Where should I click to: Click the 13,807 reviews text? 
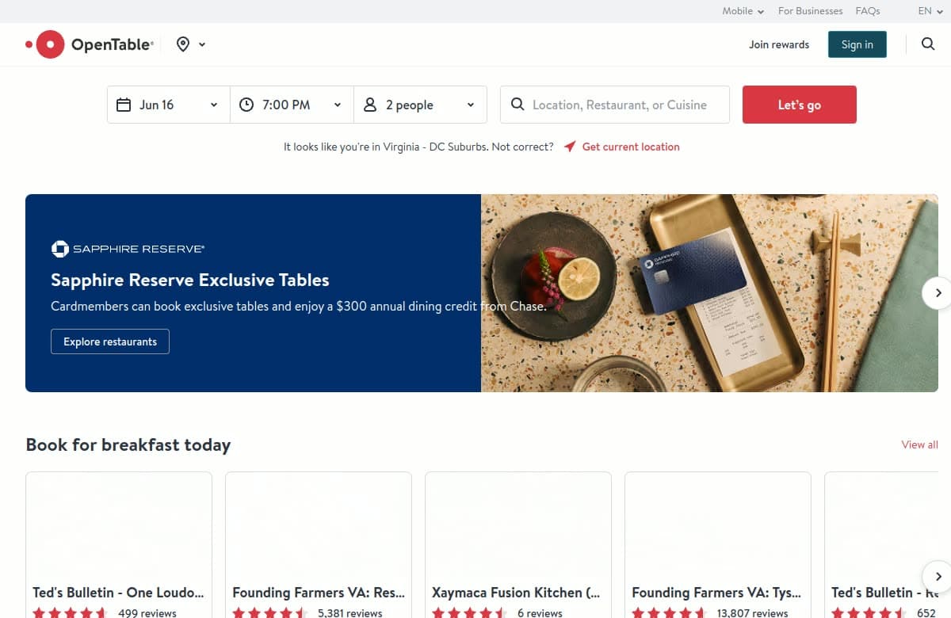752,612
